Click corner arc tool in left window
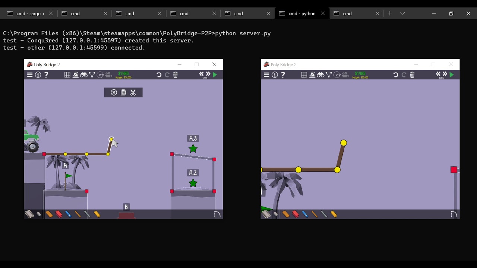This screenshot has width=477, height=268. point(217,214)
